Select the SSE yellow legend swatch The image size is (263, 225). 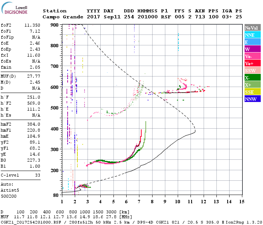252,92
